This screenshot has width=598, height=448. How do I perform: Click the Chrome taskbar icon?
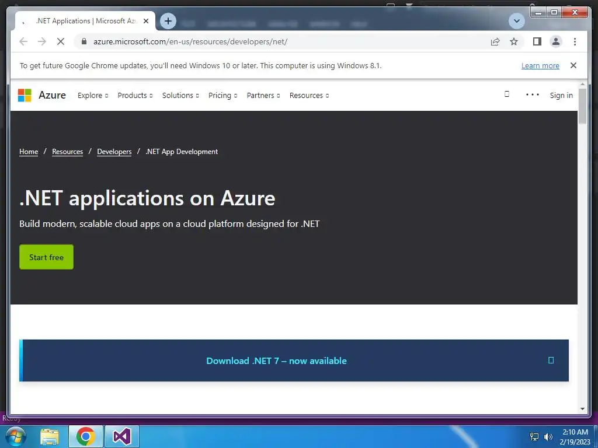[x=85, y=436]
